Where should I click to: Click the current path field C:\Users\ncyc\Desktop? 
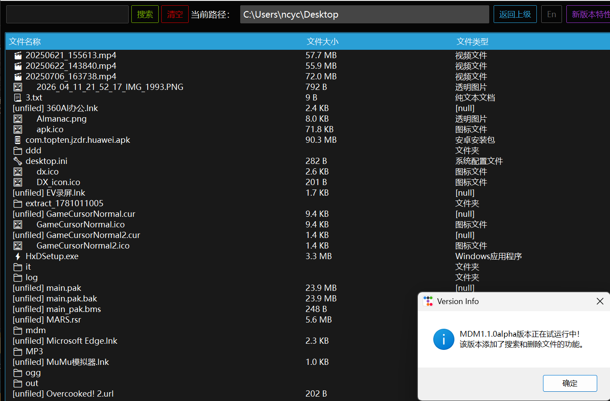(x=365, y=15)
